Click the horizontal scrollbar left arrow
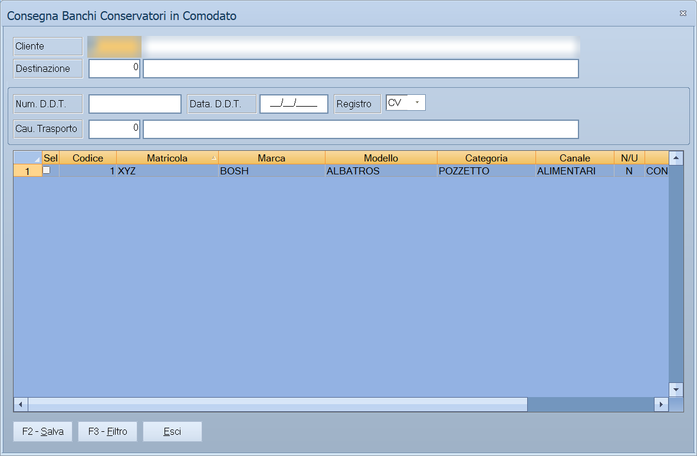The image size is (697, 456). (21, 405)
